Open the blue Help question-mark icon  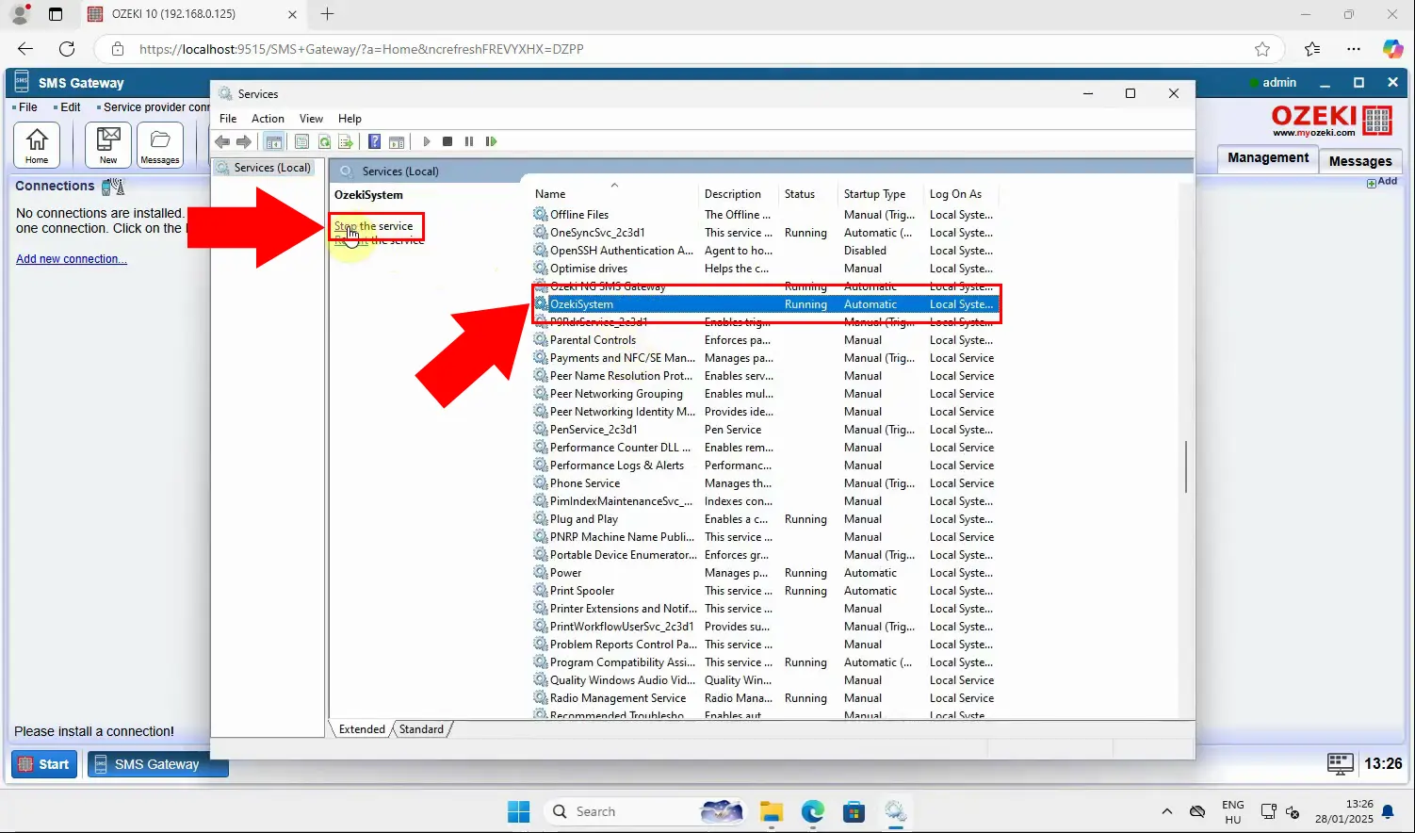point(374,141)
